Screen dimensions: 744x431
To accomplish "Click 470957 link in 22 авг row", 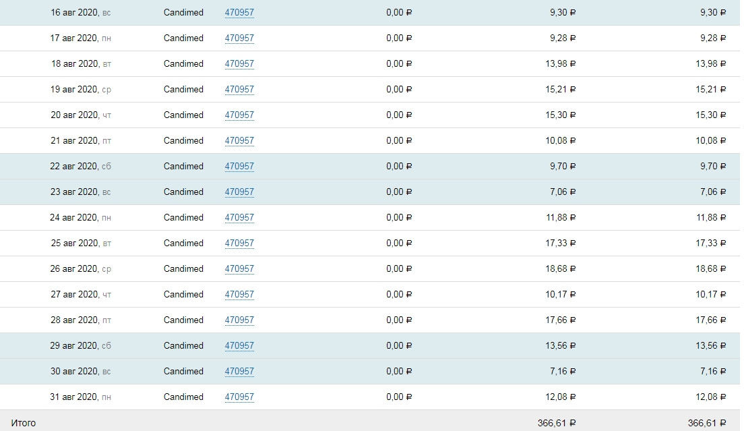I will [x=239, y=167].
